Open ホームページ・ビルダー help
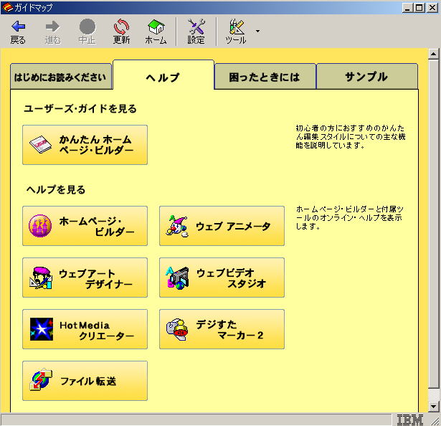This screenshot has width=441, height=426. coord(85,226)
